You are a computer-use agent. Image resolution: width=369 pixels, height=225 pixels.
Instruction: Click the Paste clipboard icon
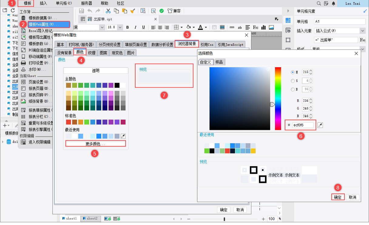(124, 11)
